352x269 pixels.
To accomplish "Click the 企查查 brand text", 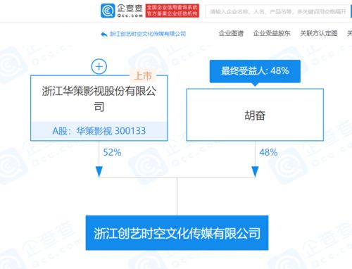I will (x=130, y=8).
